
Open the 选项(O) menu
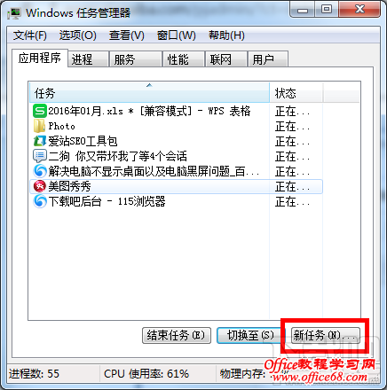tap(77, 35)
